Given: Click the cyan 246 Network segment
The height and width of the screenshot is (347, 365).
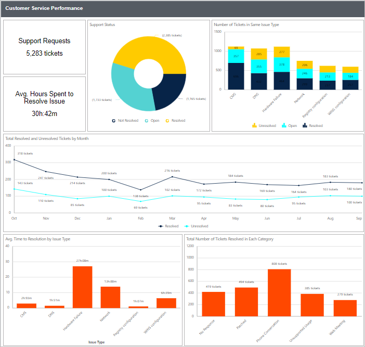Looking at the screenshot, I should (x=305, y=73).
